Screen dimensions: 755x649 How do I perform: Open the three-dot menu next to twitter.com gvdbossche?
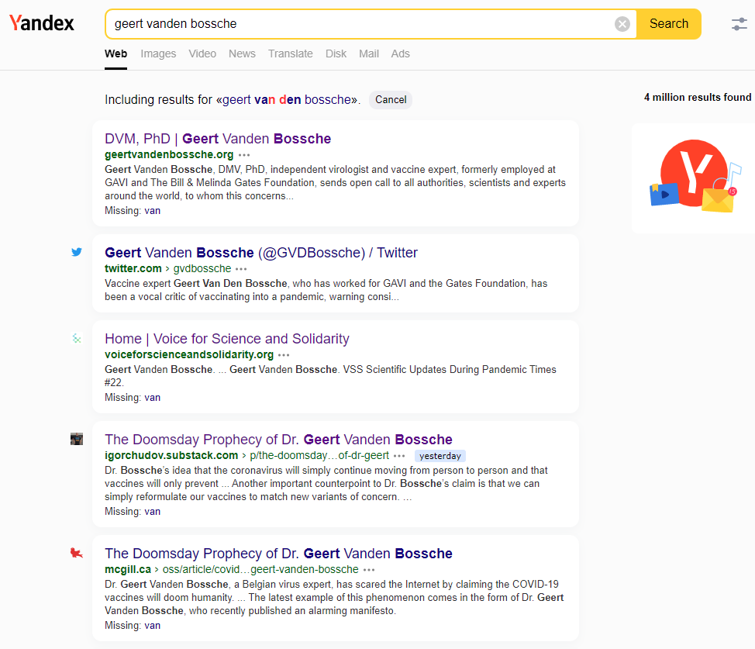[x=241, y=269]
